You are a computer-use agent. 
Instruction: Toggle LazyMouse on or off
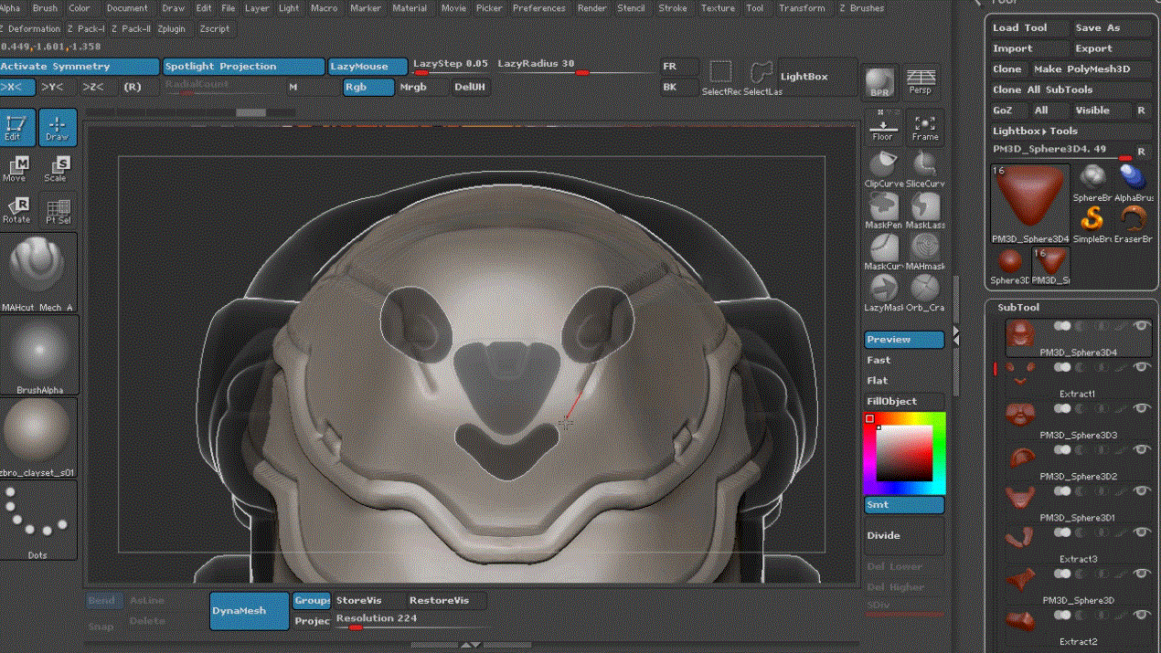(x=368, y=67)
